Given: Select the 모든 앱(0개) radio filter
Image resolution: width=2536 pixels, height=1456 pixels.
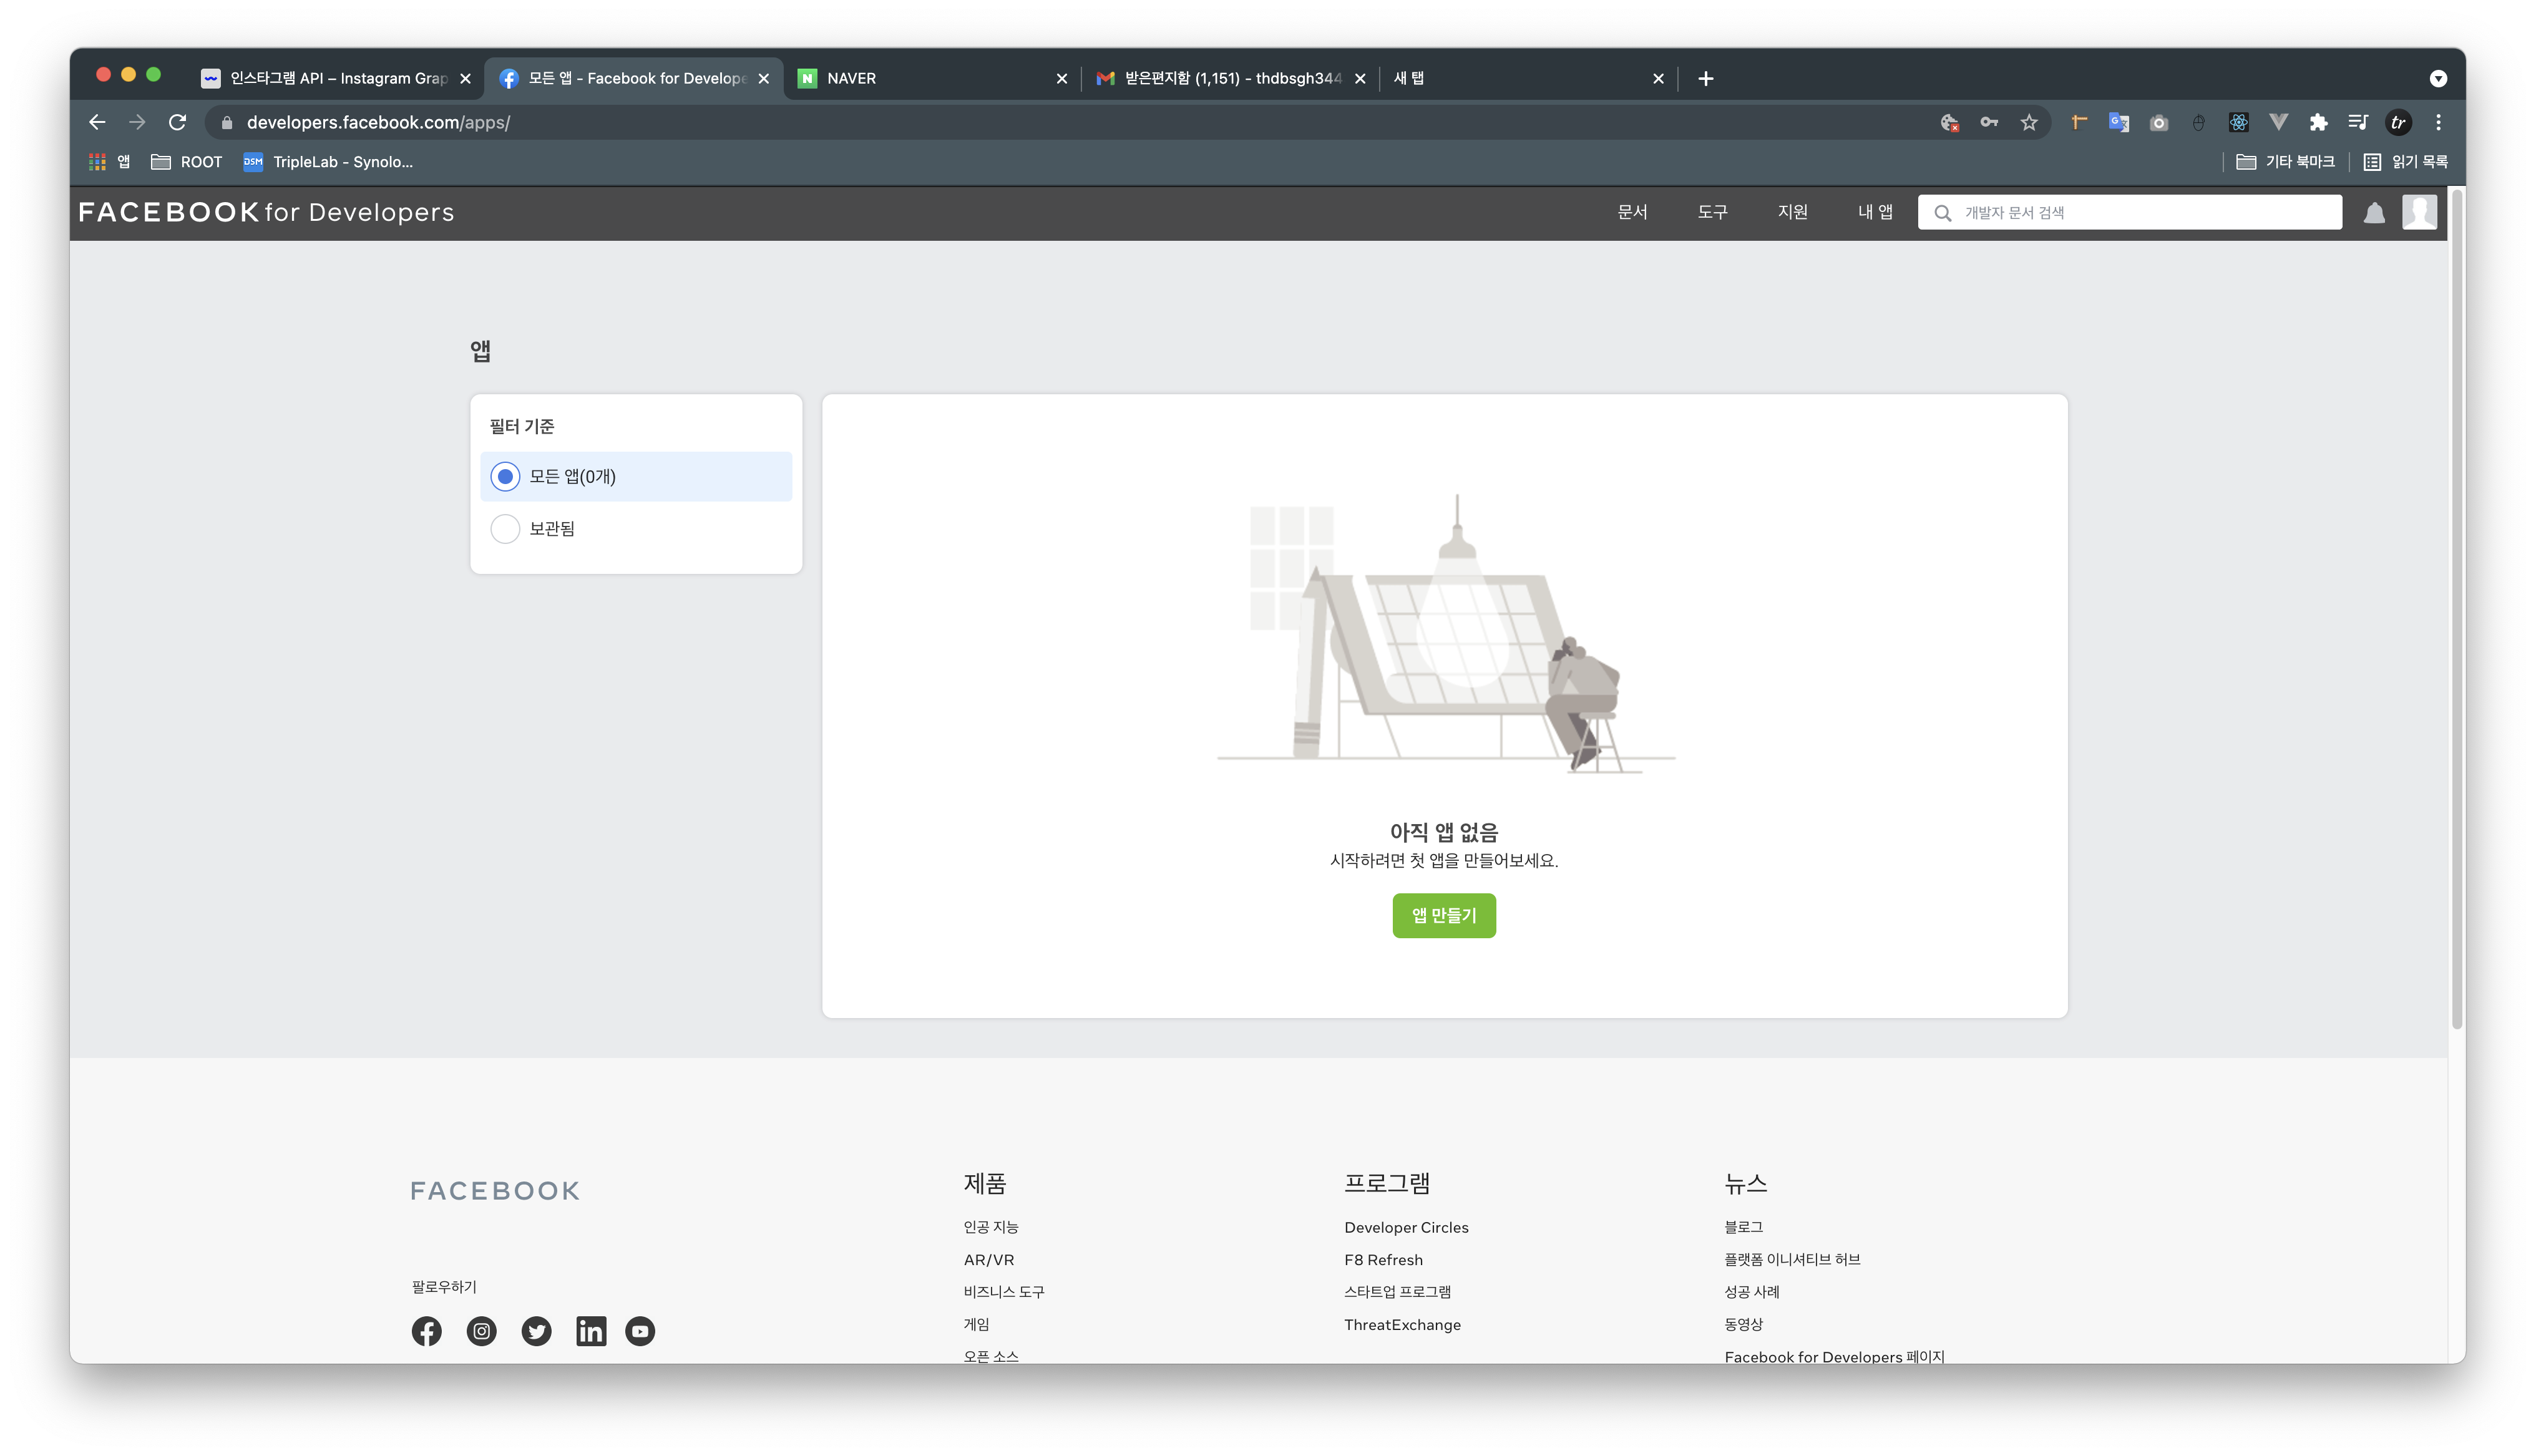Looking at the screenshot, I should (x=506, y=477).
